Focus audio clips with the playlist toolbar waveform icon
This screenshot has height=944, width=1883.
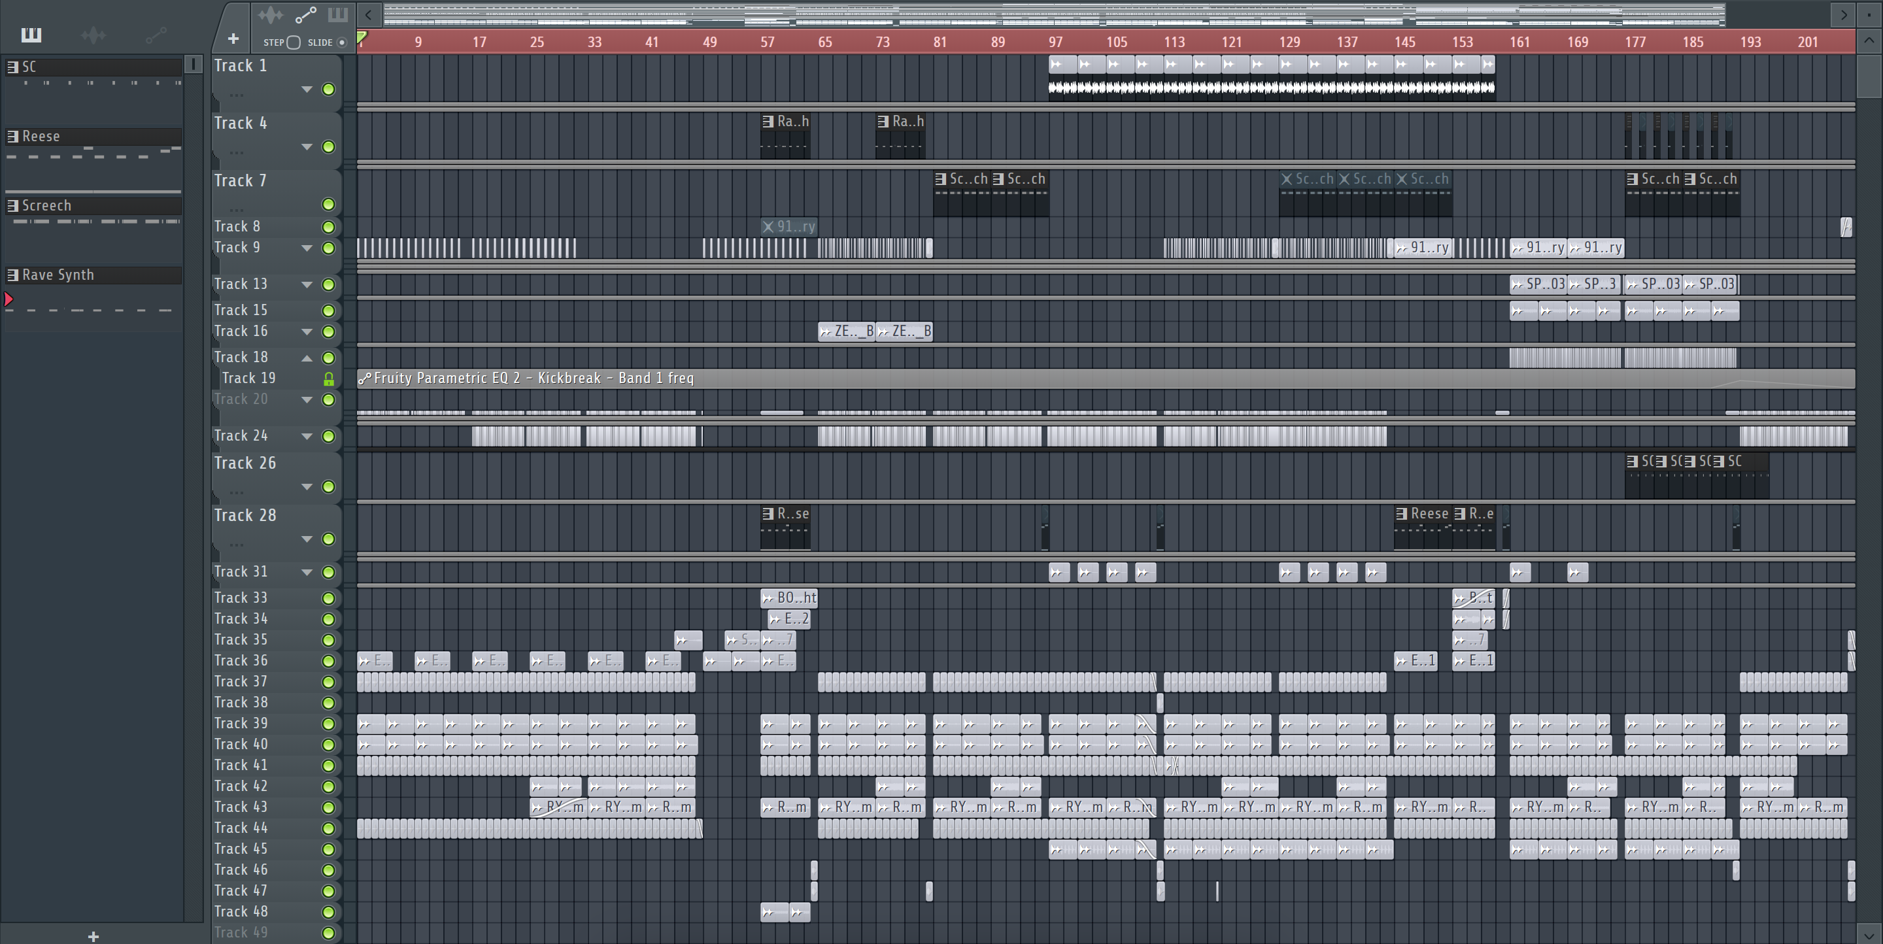pos(270,14)
